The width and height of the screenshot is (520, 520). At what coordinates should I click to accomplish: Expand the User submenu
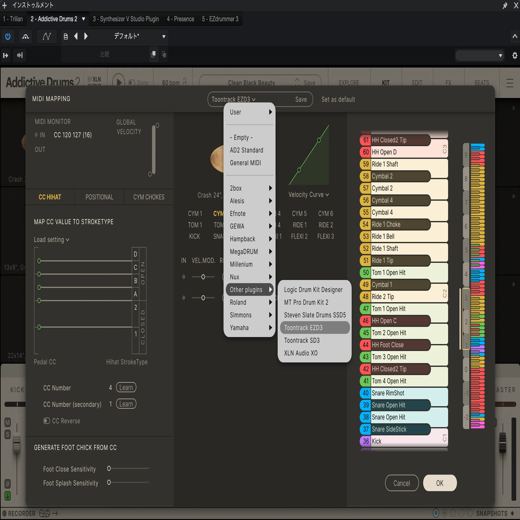tap(250, 112)
